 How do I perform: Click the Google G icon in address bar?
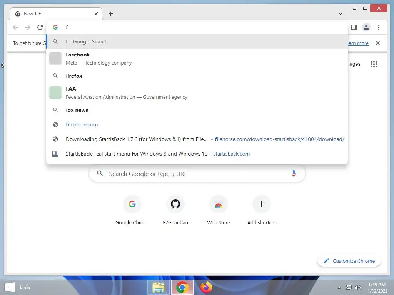55,27
